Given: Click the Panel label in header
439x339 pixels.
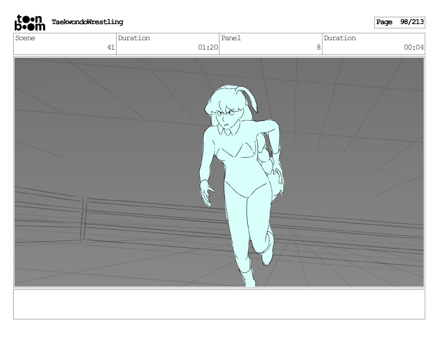Looking at the screenshot, I should [x=231, y=38].
